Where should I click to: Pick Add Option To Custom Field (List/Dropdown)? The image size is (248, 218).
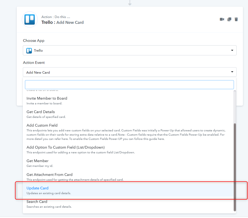[x=128, y=150]
